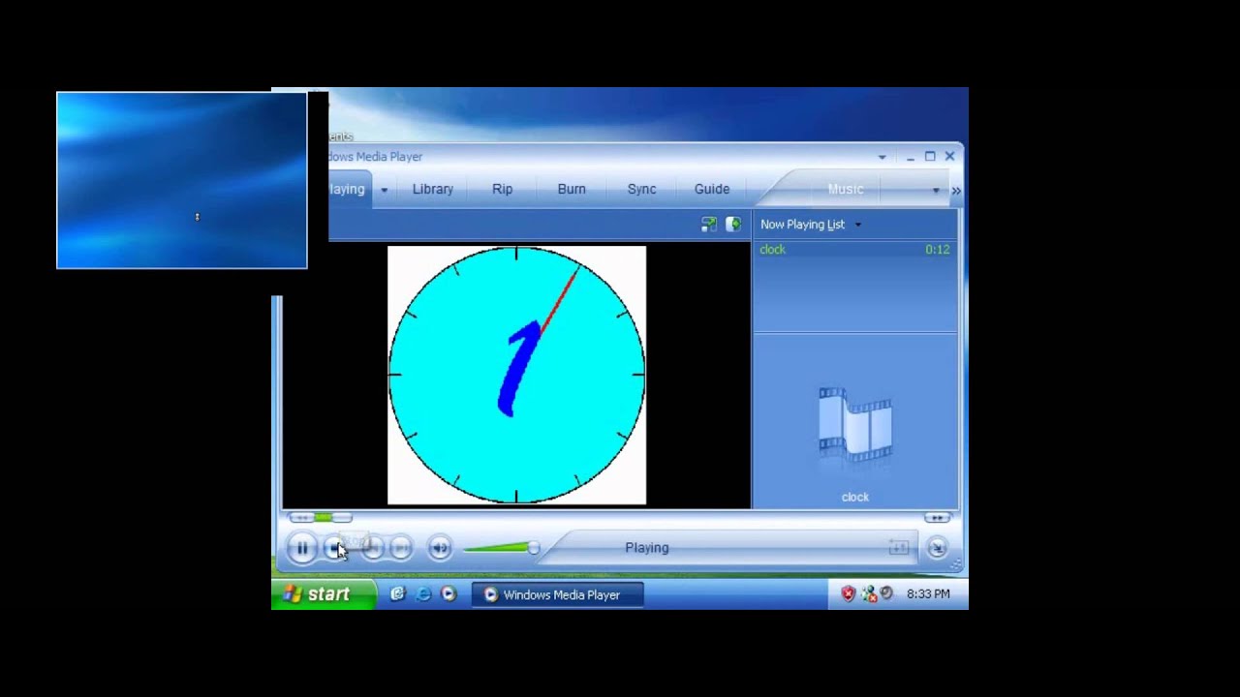
Task: Click the 8:33 PM system clock
Action: tap(928, 593)
